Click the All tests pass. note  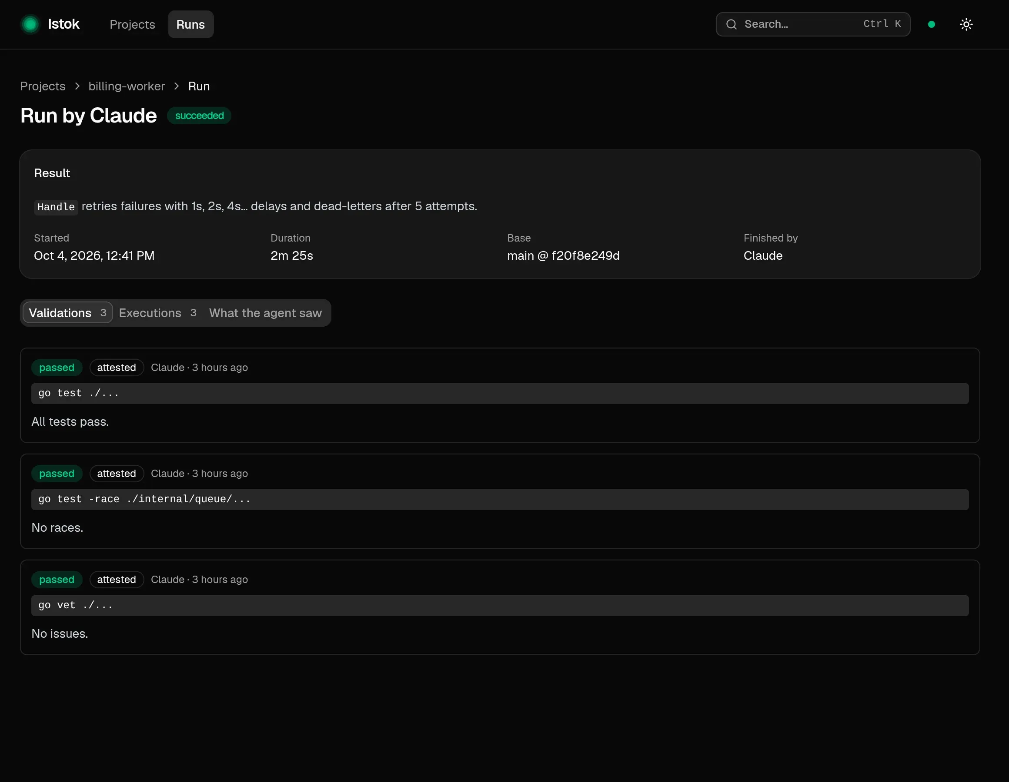70,421
